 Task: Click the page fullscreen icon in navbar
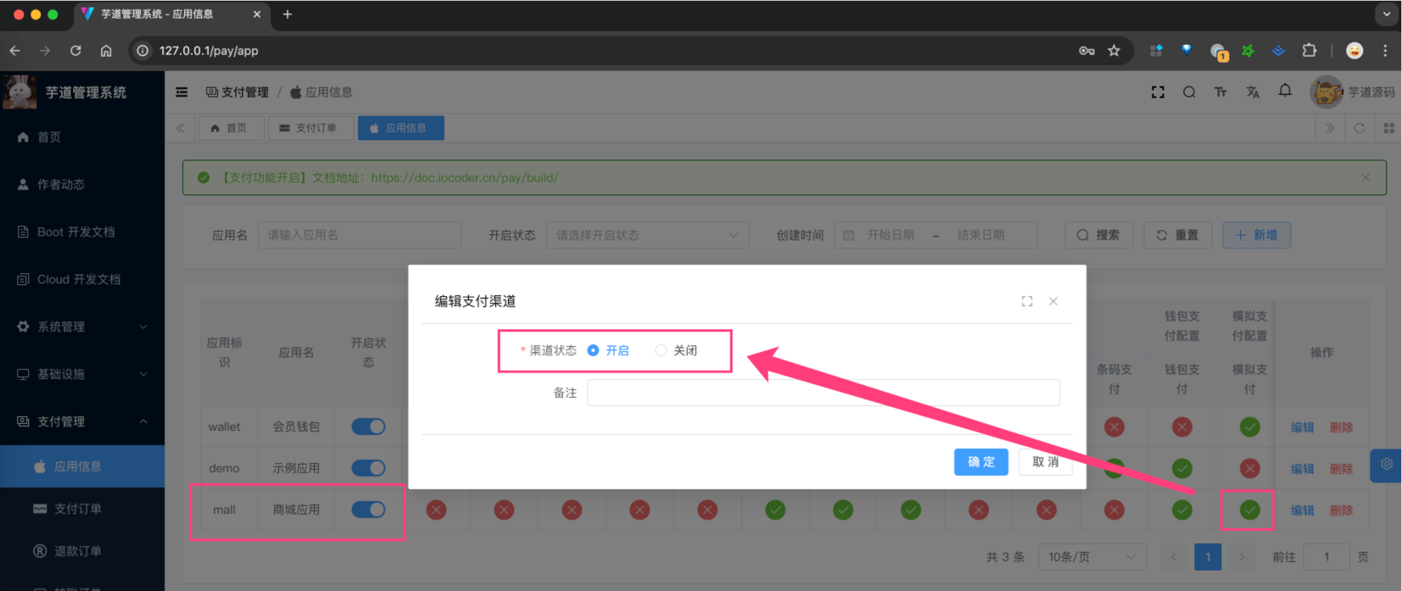pos(1158,92)
